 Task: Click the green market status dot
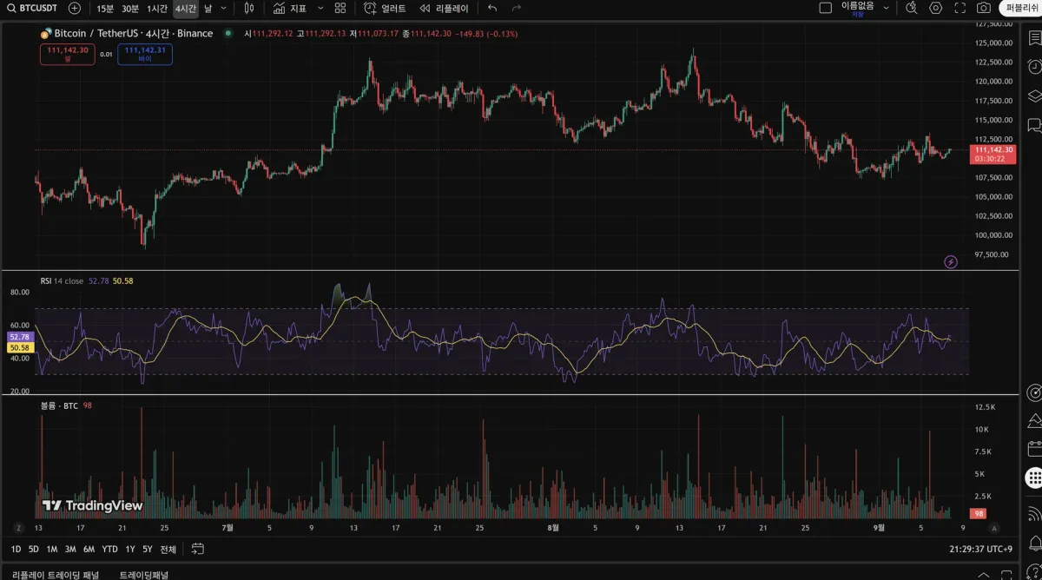click(x=228, y=33)
